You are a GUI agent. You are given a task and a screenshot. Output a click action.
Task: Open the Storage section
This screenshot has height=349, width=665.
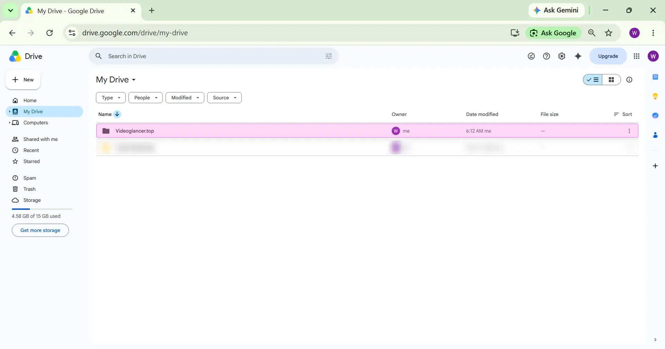[x=44, y=200]
